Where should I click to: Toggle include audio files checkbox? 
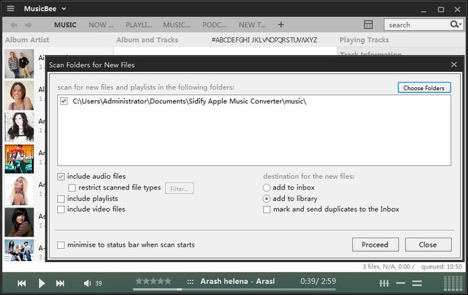[x=61, y=176]
